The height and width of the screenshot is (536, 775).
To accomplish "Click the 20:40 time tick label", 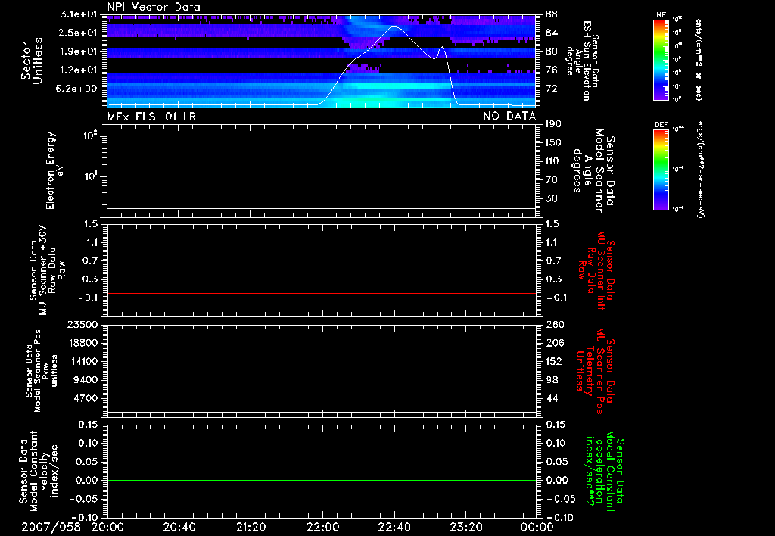I will coord(179,527).
